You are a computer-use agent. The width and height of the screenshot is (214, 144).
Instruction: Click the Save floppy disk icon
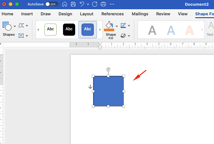(x=73, y=4)
